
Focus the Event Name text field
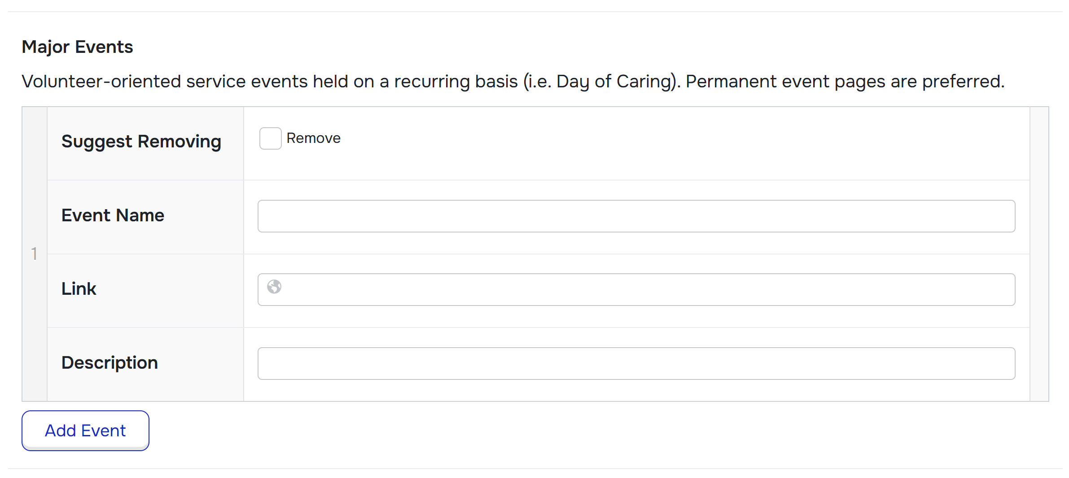(x=636, y=216)
